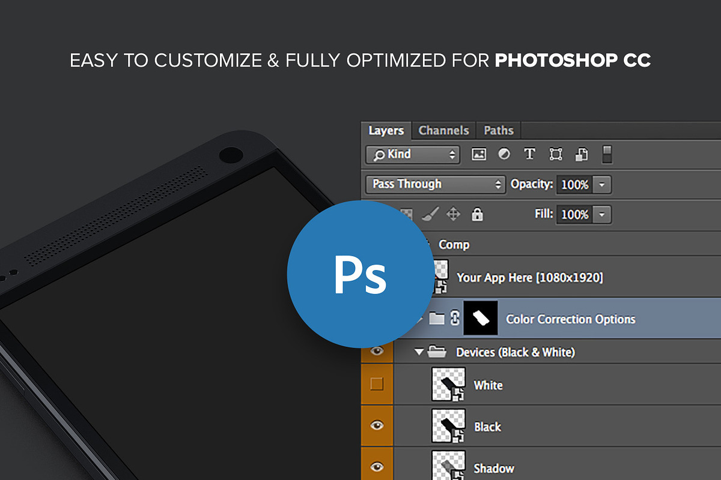Filter layers by adjustment layers icon
The image size is (721, 480).
[x=504, y=154]
